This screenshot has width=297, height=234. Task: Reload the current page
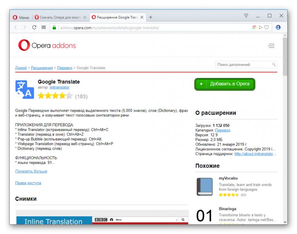tap(34, 27)
